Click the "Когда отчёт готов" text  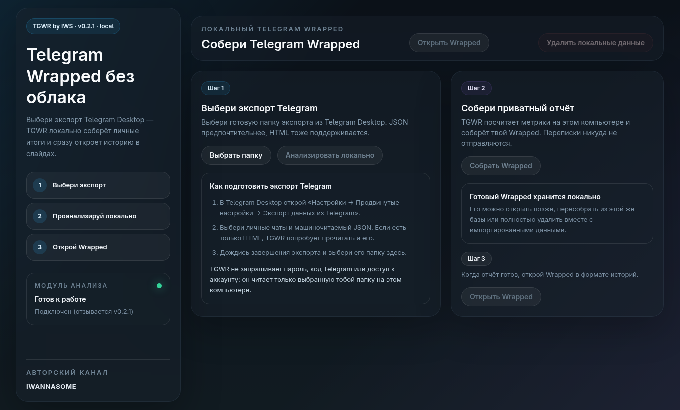point(550,275)
